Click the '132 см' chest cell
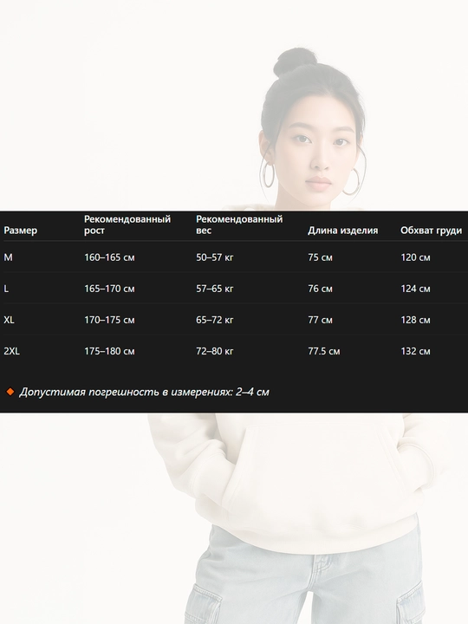The width and height of the screenshot is (468, 624). pos(415,351)
